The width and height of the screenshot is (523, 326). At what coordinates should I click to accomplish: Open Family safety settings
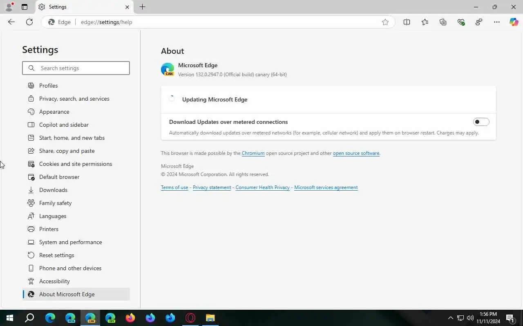(x=76, y=203)
